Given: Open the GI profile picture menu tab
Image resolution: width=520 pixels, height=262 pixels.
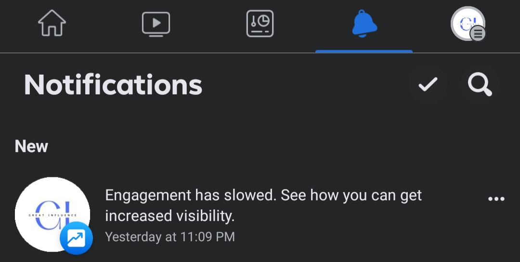Looking at the screenshot, I should click(468, 24).
